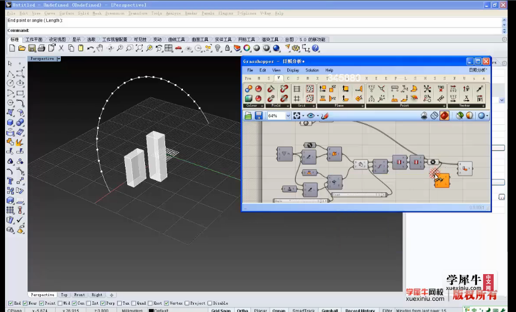The image size is (516, 312).
Task: Select the Box solid tool in left sidebar
Action: click(11, 123)
